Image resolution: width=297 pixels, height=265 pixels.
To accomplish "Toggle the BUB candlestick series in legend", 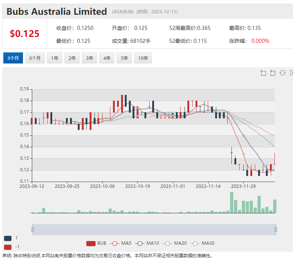I will (x=96, y=243).
